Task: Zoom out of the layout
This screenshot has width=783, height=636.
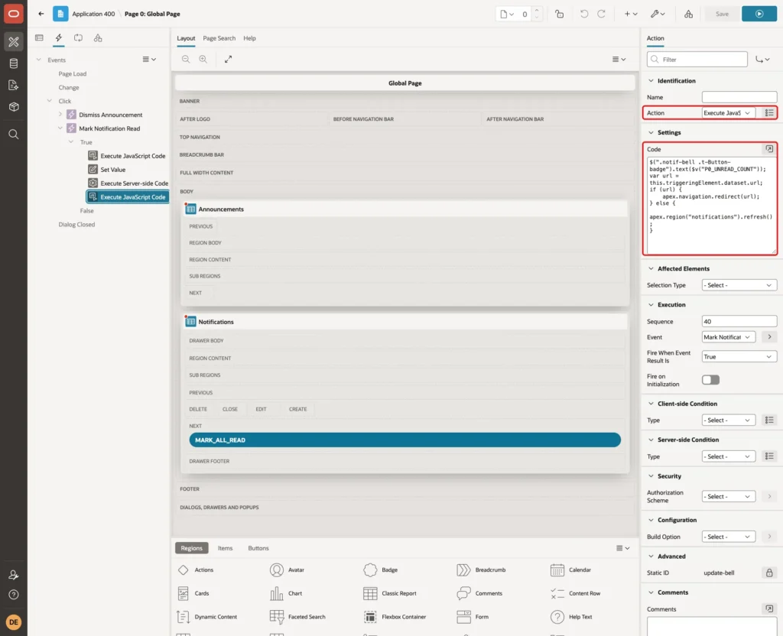Action: [x=186, y=59]
